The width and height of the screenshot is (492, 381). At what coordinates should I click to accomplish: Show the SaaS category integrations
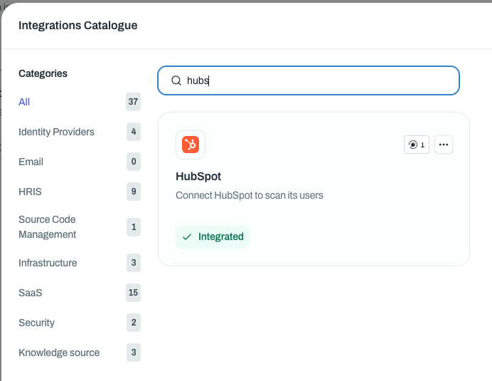click(31, 293)
